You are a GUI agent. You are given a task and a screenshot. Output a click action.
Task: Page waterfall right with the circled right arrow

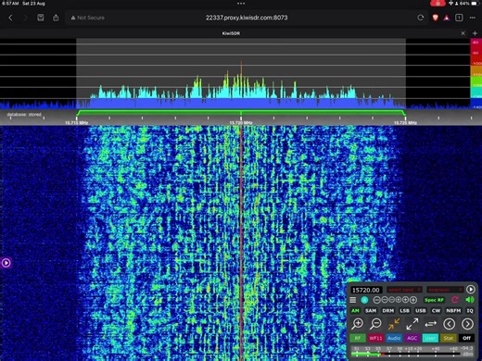click(x=467, y=324)
